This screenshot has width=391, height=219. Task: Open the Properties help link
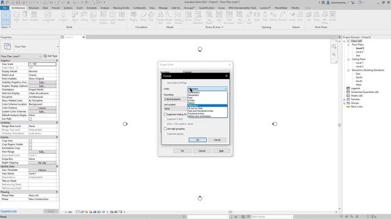coord(9,211)
